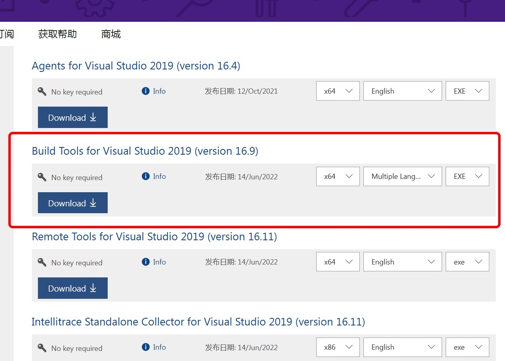Click No key required text in Build Tools row
This screenshot has height=361, width=505.
coord(77,177)
